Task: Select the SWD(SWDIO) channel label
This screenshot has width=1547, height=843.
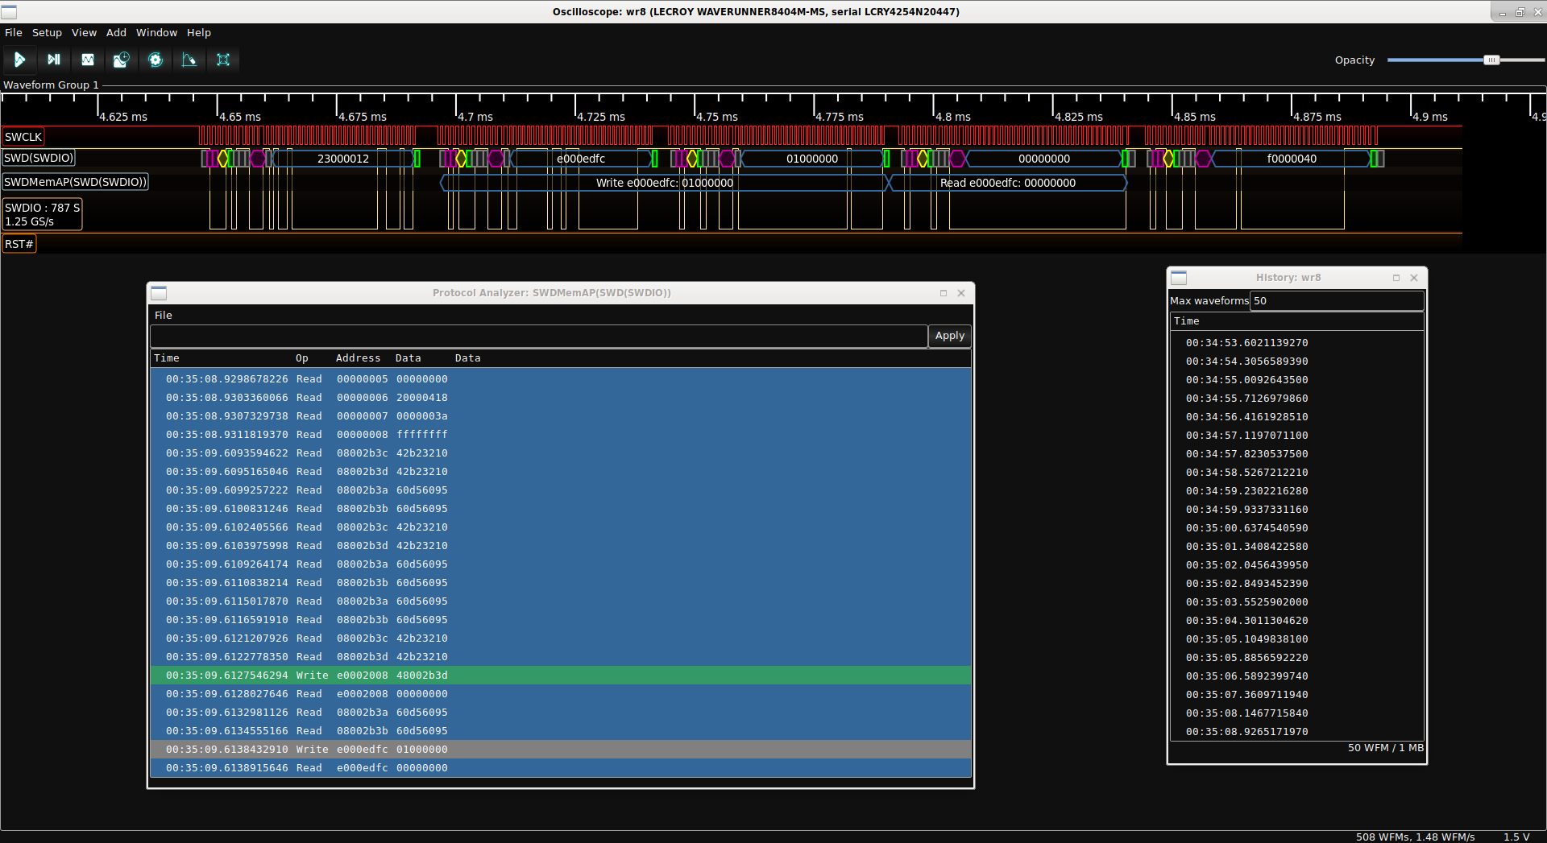Action: 39,158
